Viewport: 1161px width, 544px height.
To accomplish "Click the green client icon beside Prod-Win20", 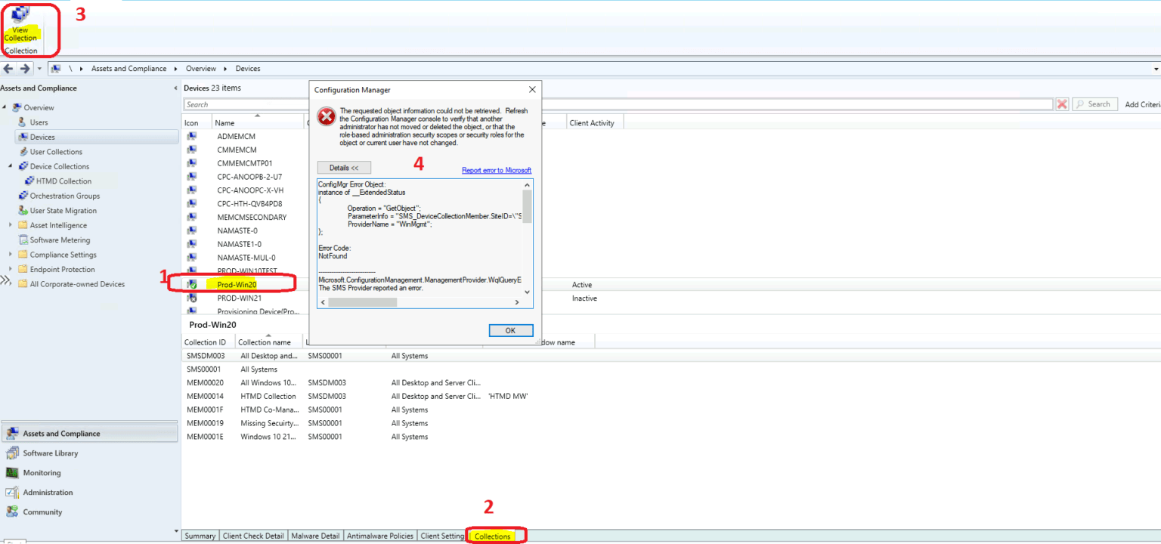I will (x=192, y=284).
